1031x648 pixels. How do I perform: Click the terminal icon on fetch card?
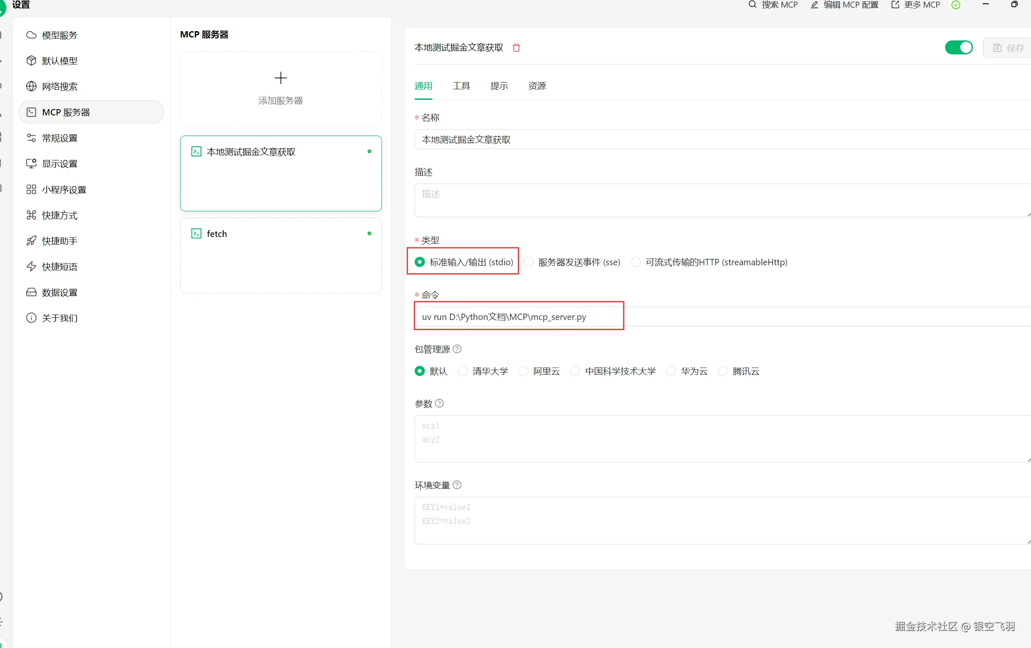pos(196,233)
